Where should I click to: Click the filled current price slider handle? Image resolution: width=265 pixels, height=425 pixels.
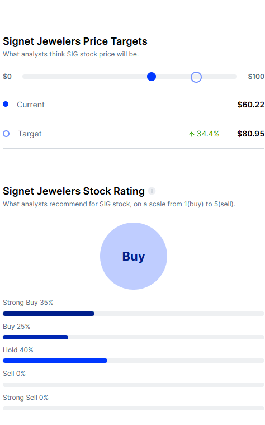152,77
